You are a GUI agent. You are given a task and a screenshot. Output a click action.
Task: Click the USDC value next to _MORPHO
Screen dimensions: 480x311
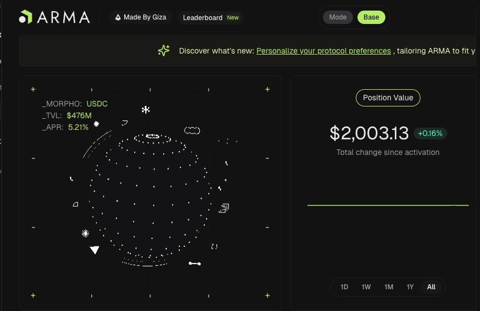(x=97, y=104)
